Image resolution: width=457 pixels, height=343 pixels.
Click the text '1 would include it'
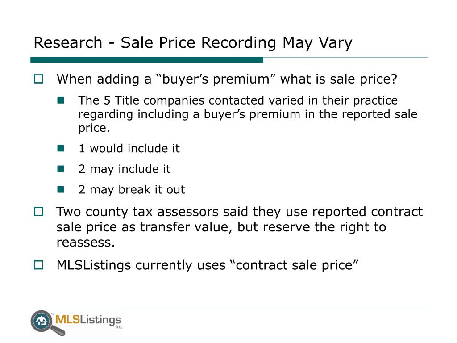129,148
